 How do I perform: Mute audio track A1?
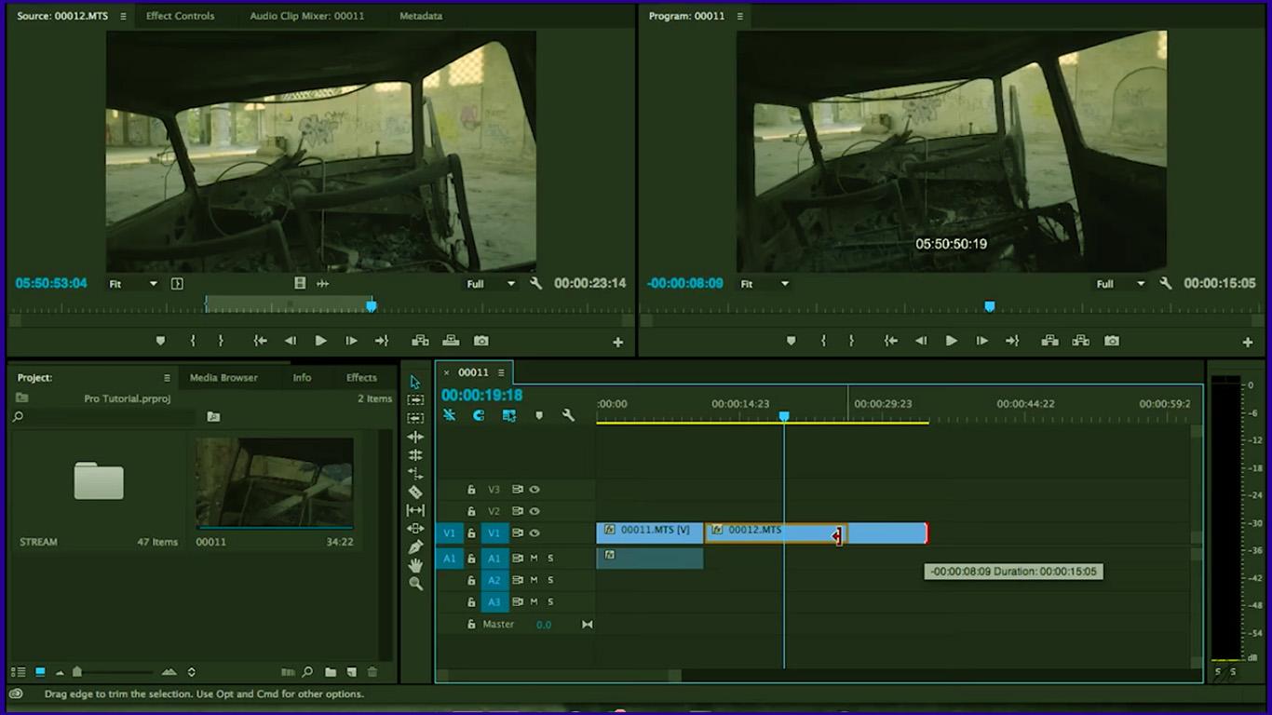click(x=534, y=559)
